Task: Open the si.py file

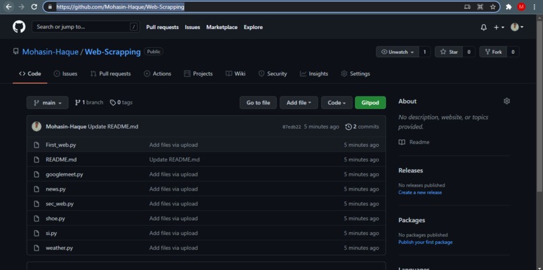Action: coord(51,234)
